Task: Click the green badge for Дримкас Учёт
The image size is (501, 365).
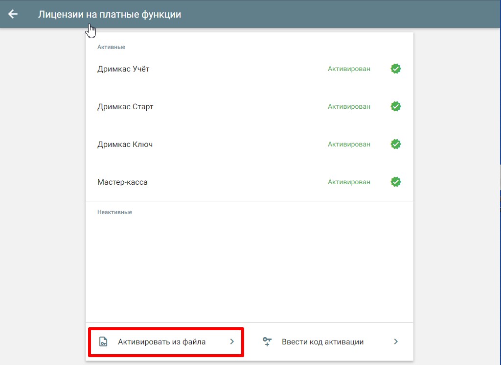Action: (x=396, y=69)
